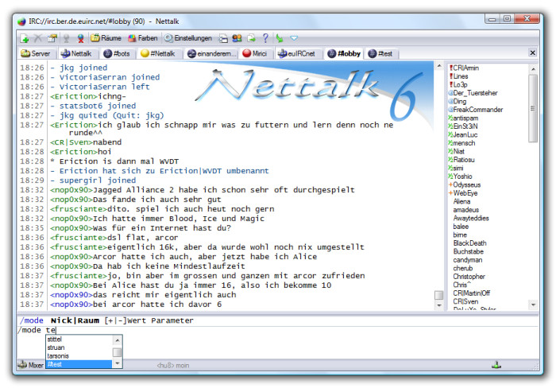
Task: Click the chat area scroll down arrow
Action: (x=439, y=305)
